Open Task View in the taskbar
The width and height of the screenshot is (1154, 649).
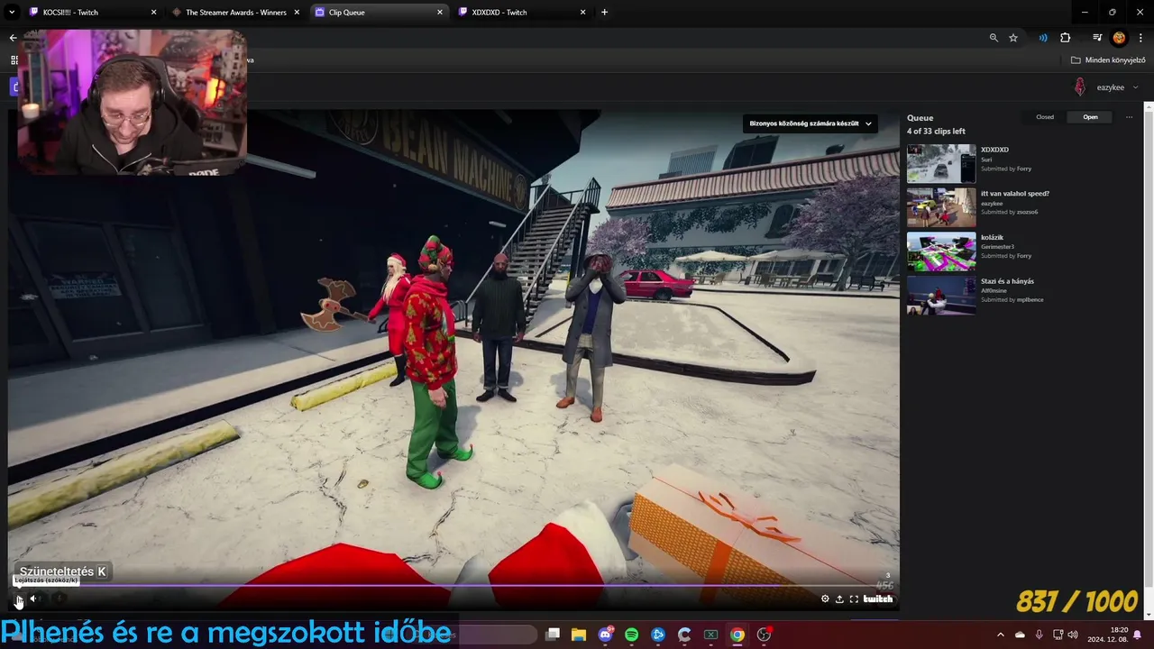tap(553, 635)
